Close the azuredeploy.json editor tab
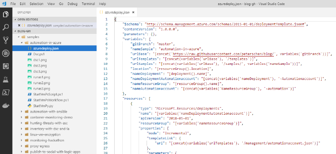Screen dimensions: 336x154 click(x=133, y=13)
